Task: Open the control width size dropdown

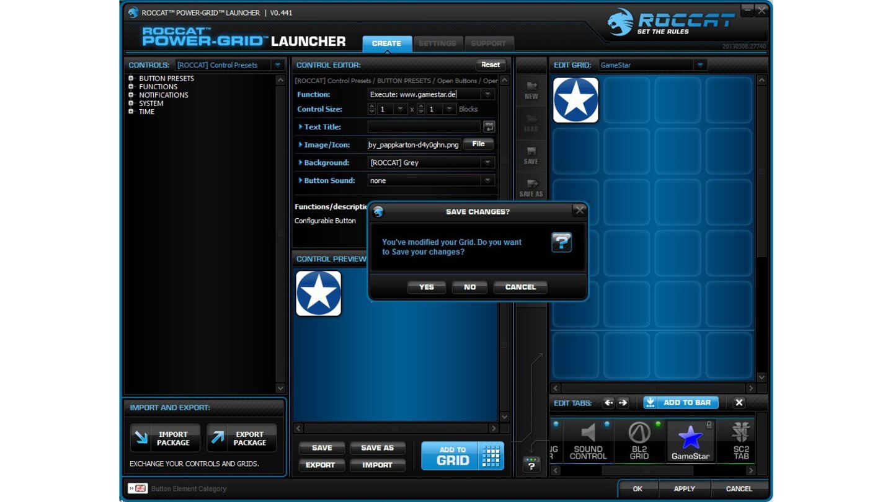Action: click(401, 109)
